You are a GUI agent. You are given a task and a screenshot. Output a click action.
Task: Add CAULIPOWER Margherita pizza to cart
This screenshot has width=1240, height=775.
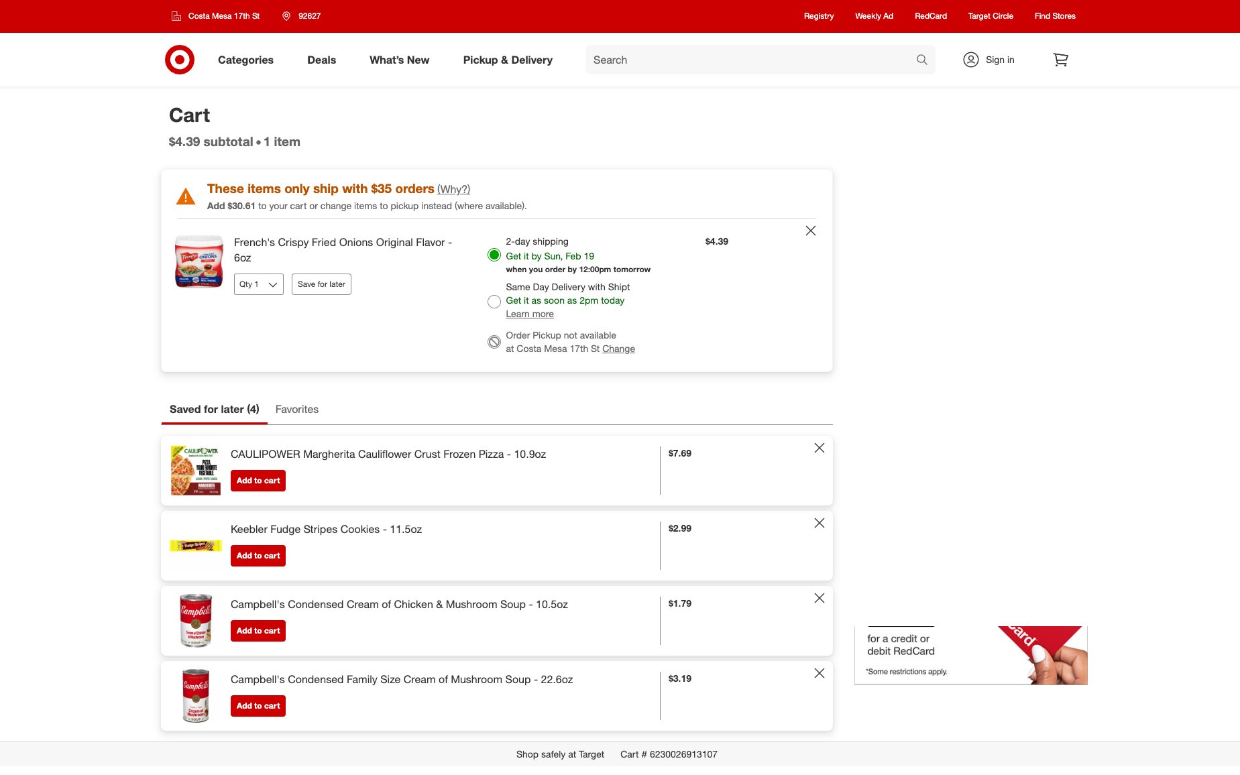click(258, 481)
